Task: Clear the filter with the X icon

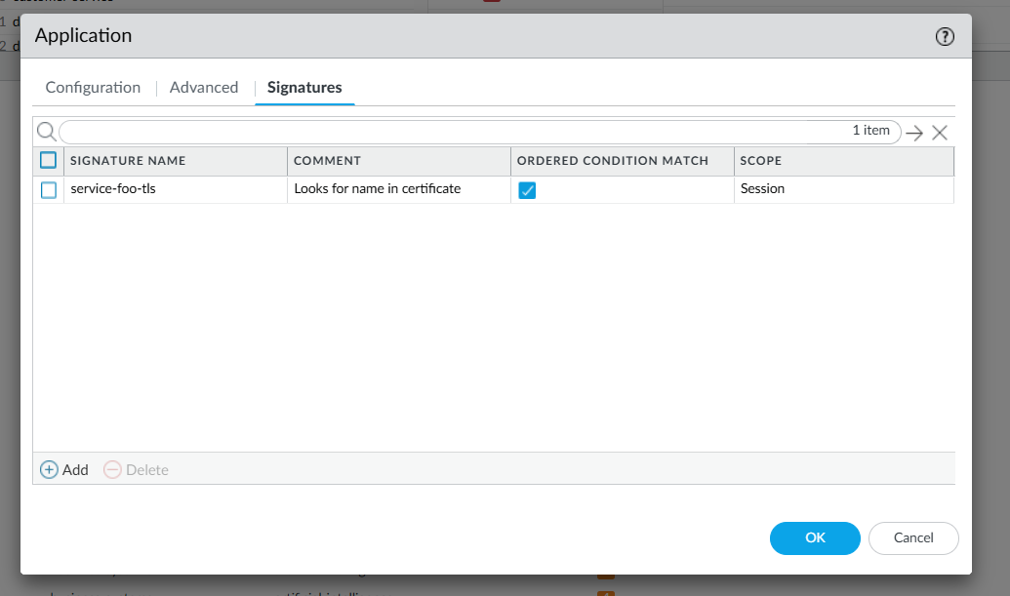Action: tap(940, 134)
